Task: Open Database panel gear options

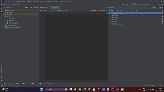Action: point(157,8)
